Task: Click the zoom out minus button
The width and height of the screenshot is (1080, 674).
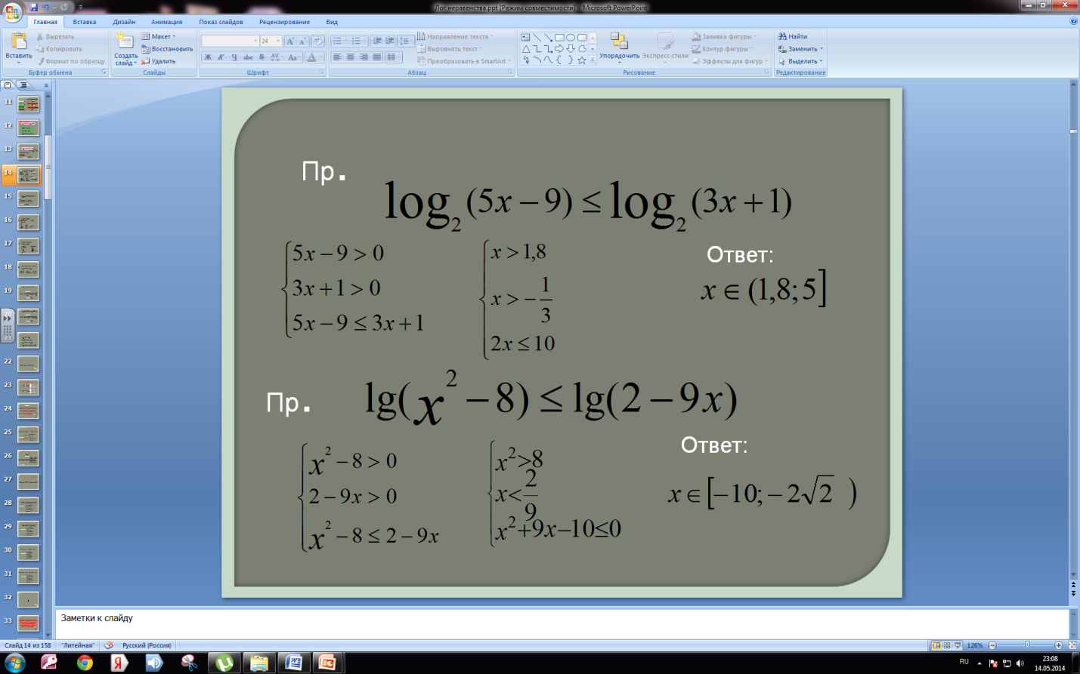Action: coord(992,645)
